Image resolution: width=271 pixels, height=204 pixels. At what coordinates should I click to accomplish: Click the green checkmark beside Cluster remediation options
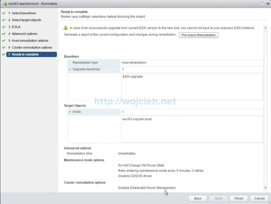(x=3, y=47)
